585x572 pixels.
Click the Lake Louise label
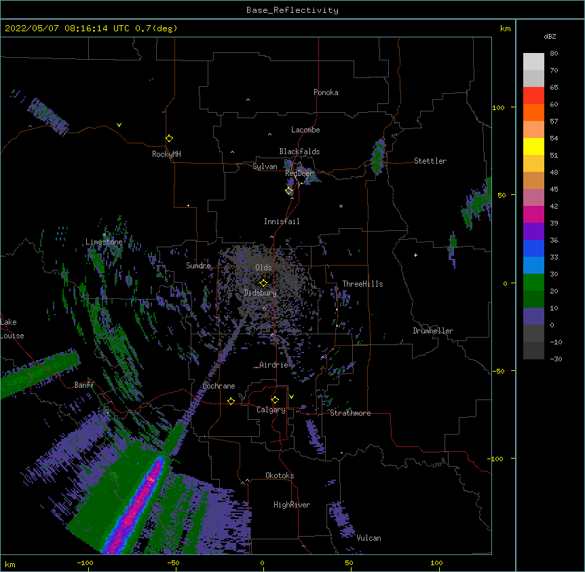point(12,329)
